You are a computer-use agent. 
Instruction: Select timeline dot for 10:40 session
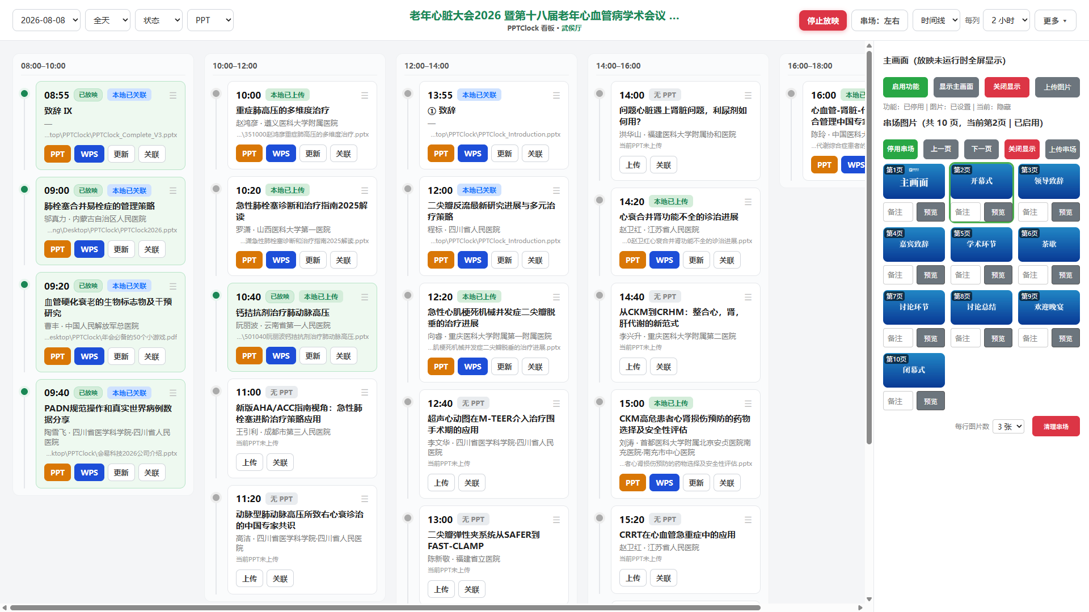(216, 295)
